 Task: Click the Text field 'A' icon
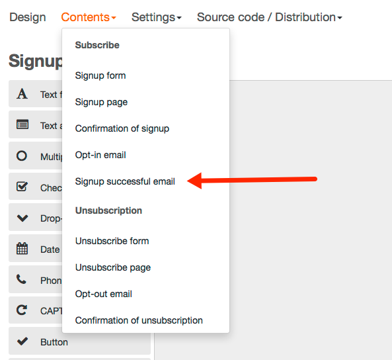tap(22, 94)
